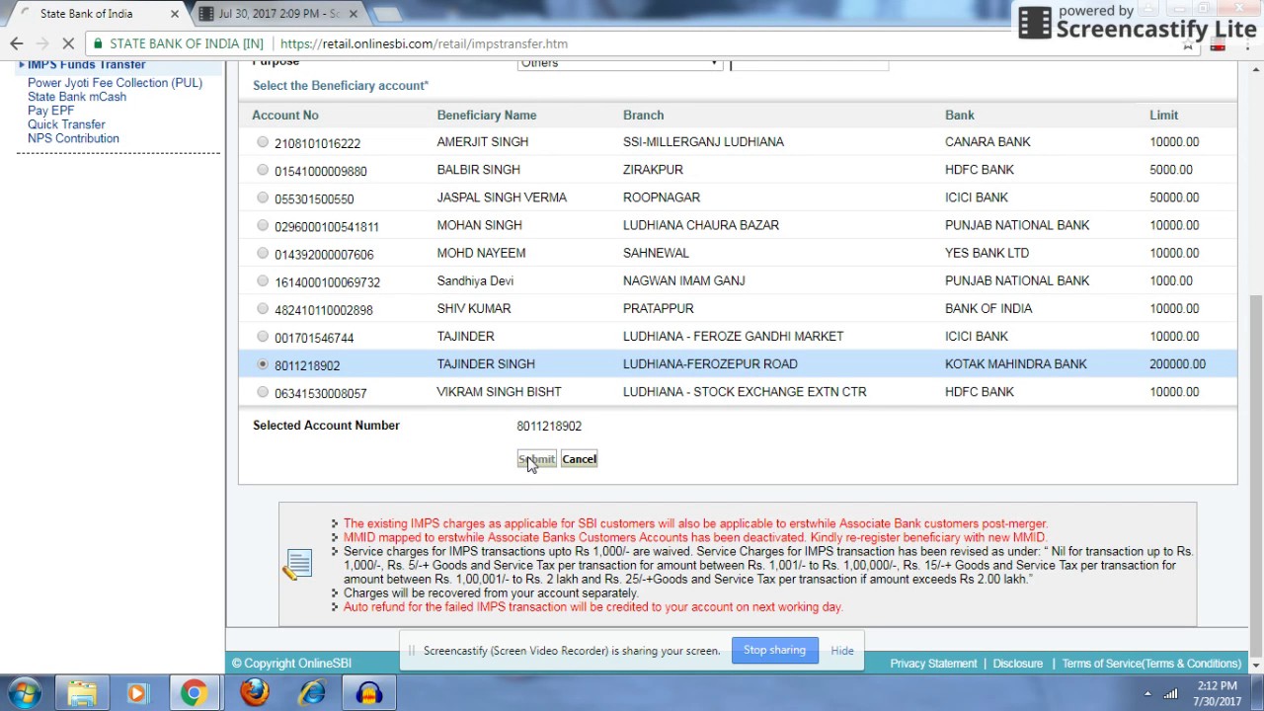Viewport: 1264px width, 711px height.
Task: Choose Jaspal Singh Verma's account
Action: coord(263,197)
